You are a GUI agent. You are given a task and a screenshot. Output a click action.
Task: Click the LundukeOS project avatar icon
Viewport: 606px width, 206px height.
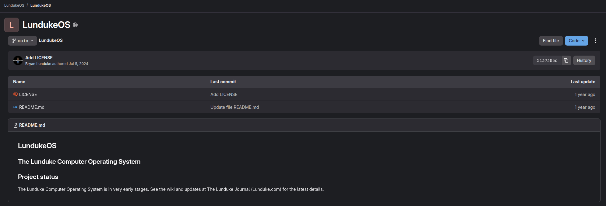[x=12, y=25]
